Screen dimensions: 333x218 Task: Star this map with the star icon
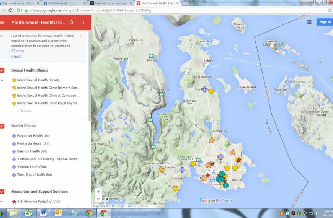[81, 36]
